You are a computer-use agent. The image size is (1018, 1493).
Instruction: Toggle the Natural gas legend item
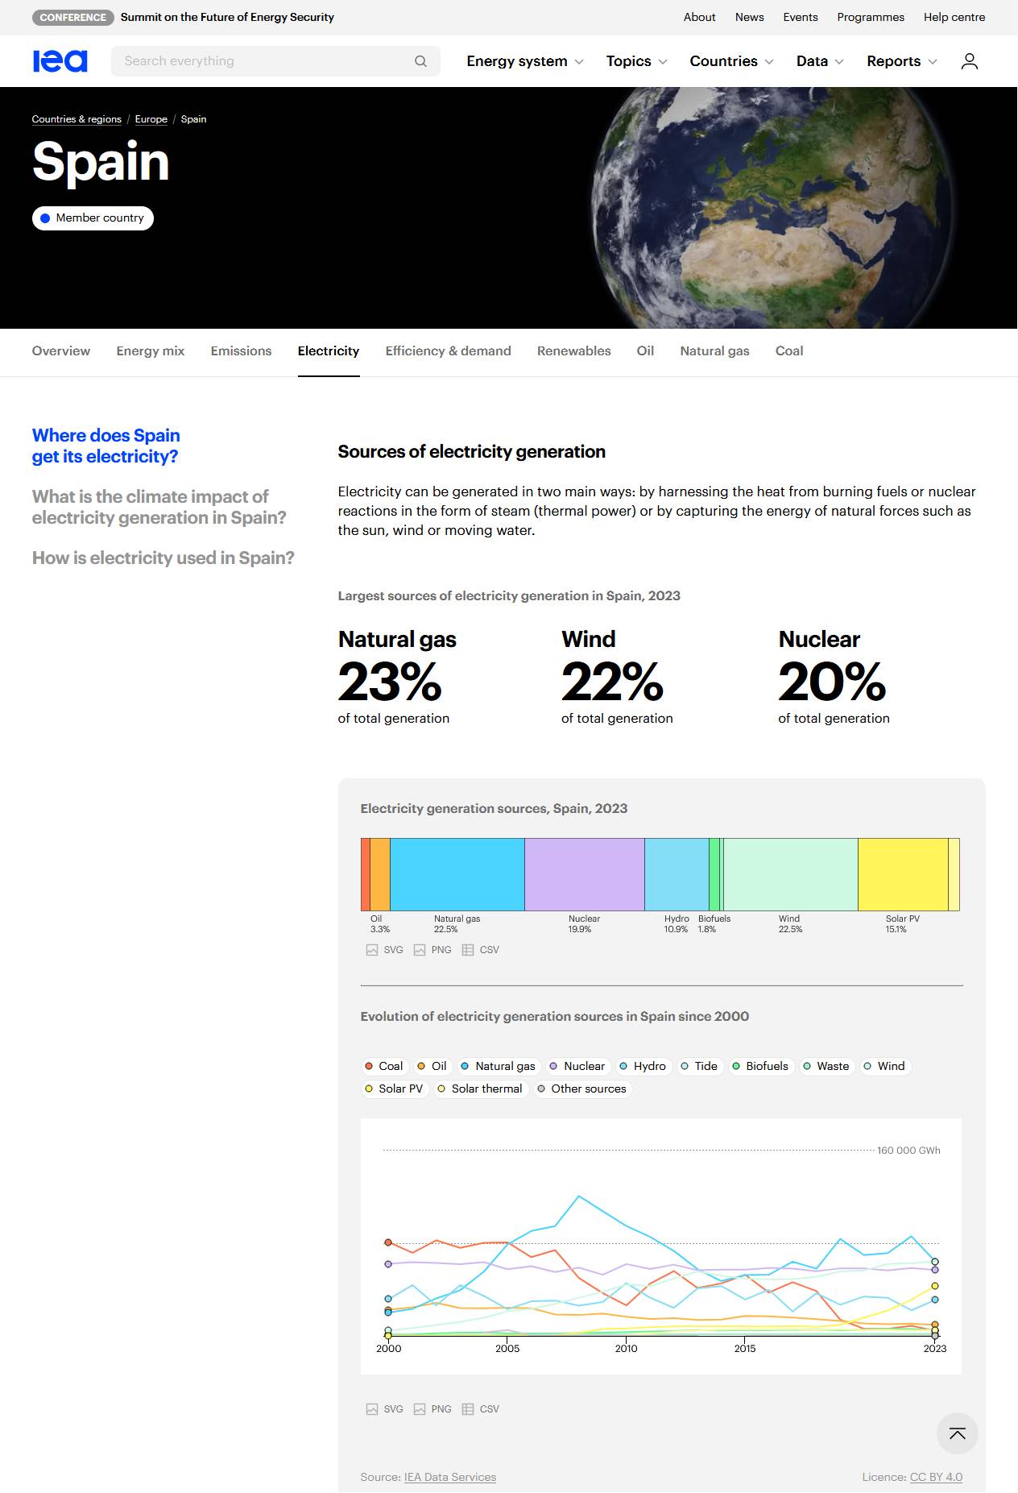tap(498, 1066)
